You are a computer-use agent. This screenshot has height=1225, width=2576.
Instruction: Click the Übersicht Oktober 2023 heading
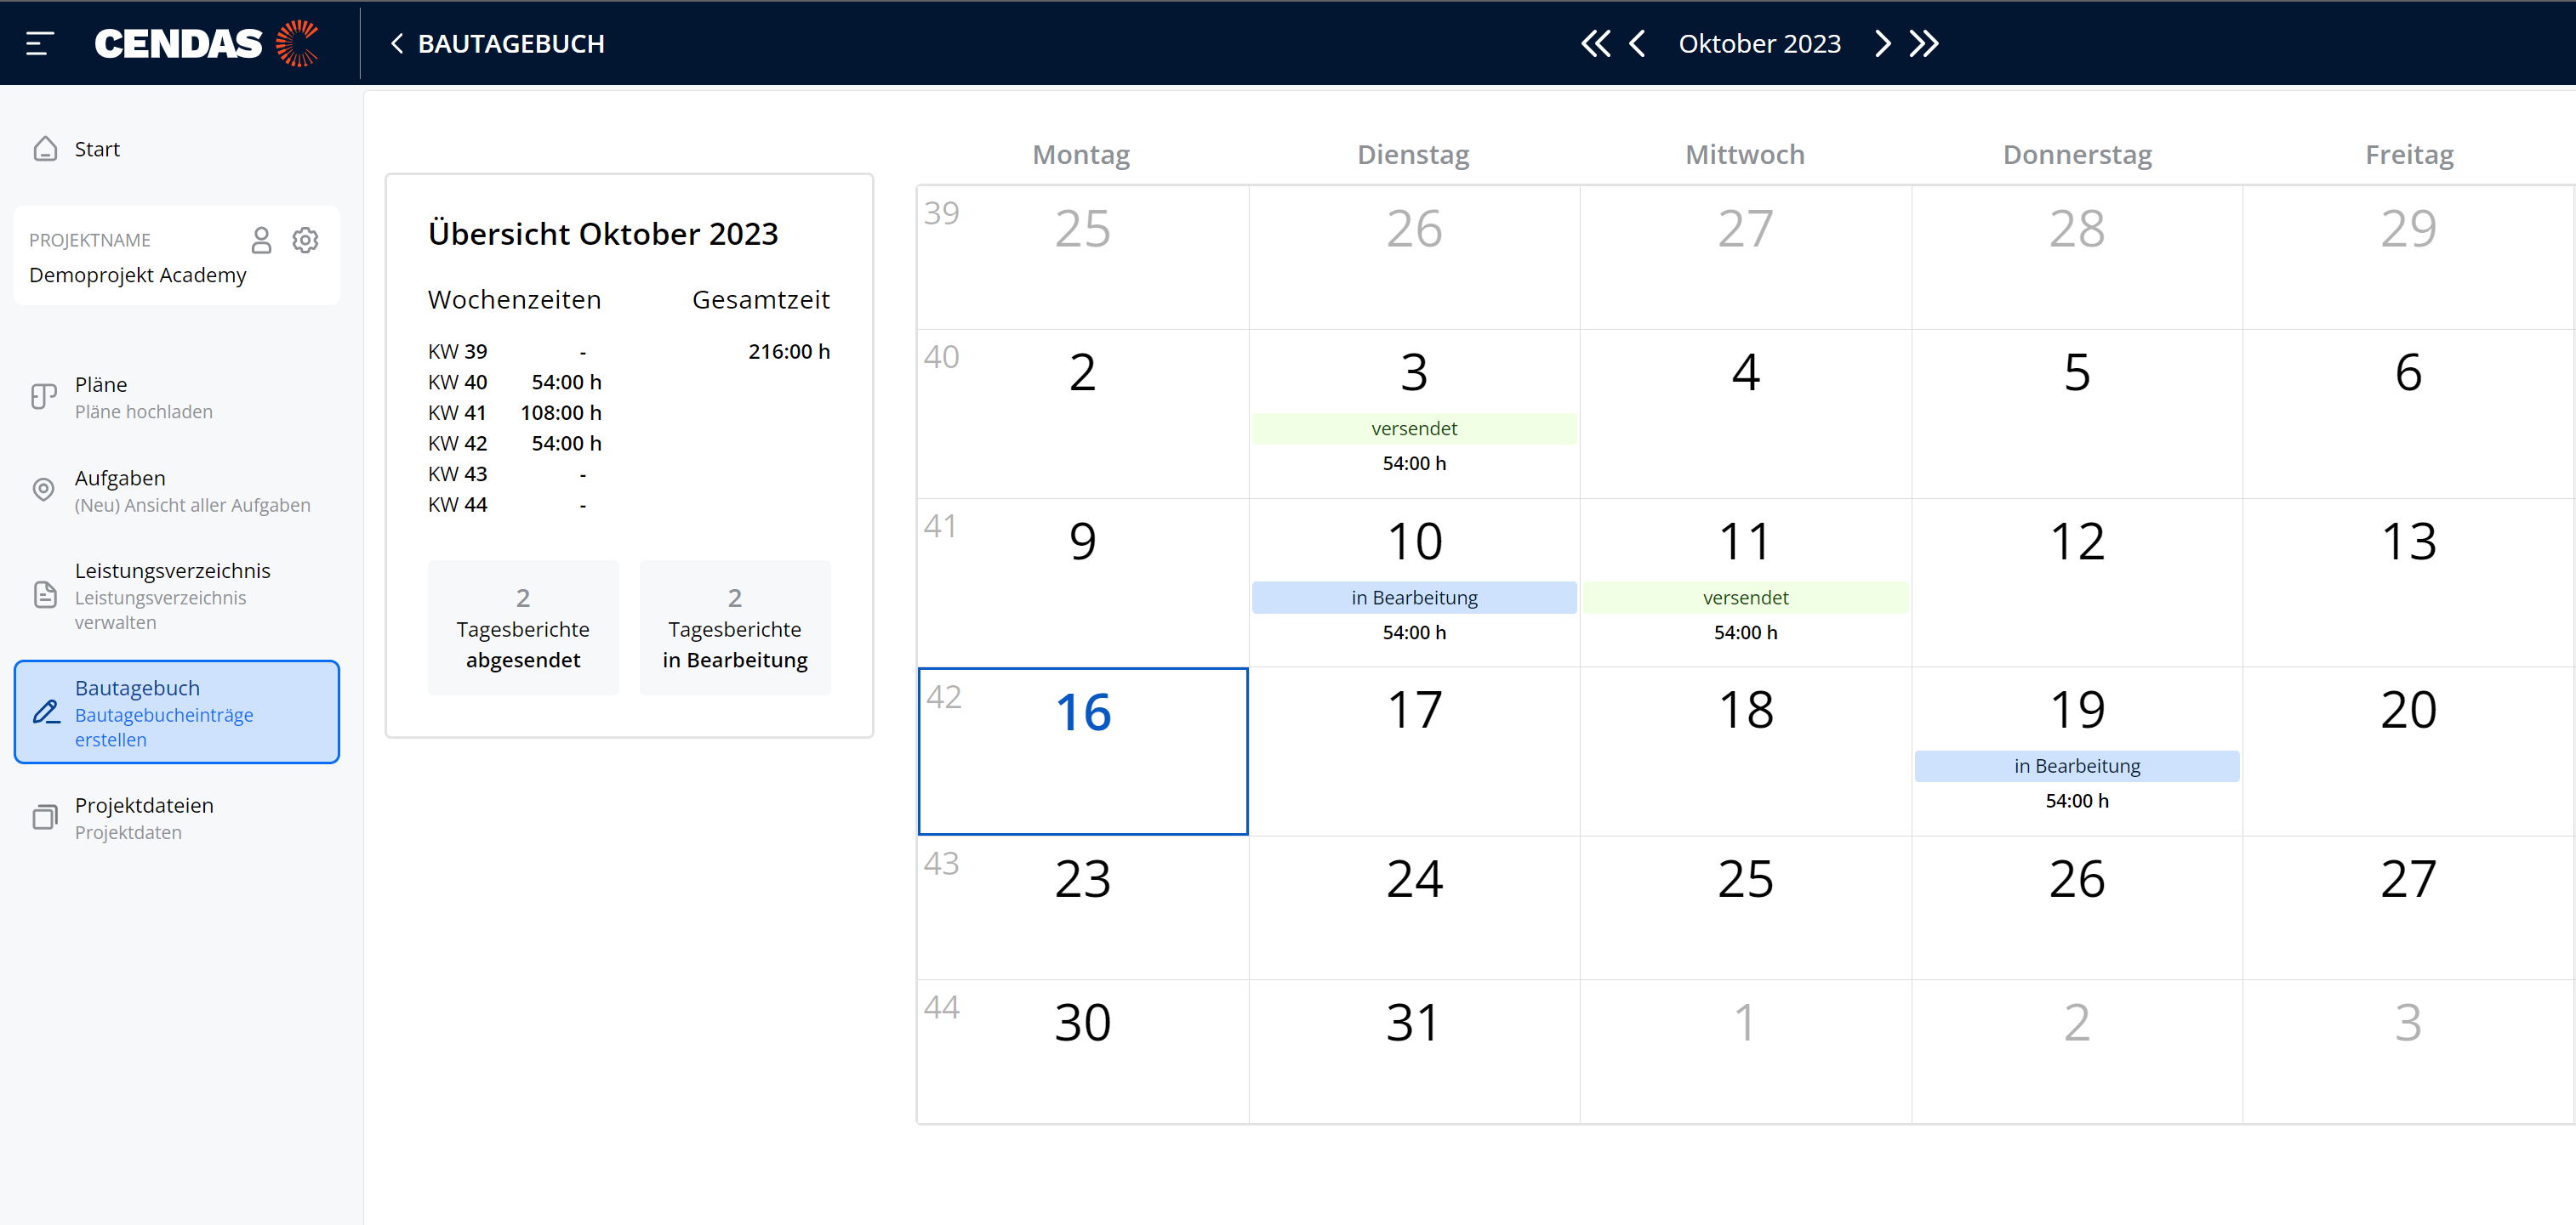point(603,234)
